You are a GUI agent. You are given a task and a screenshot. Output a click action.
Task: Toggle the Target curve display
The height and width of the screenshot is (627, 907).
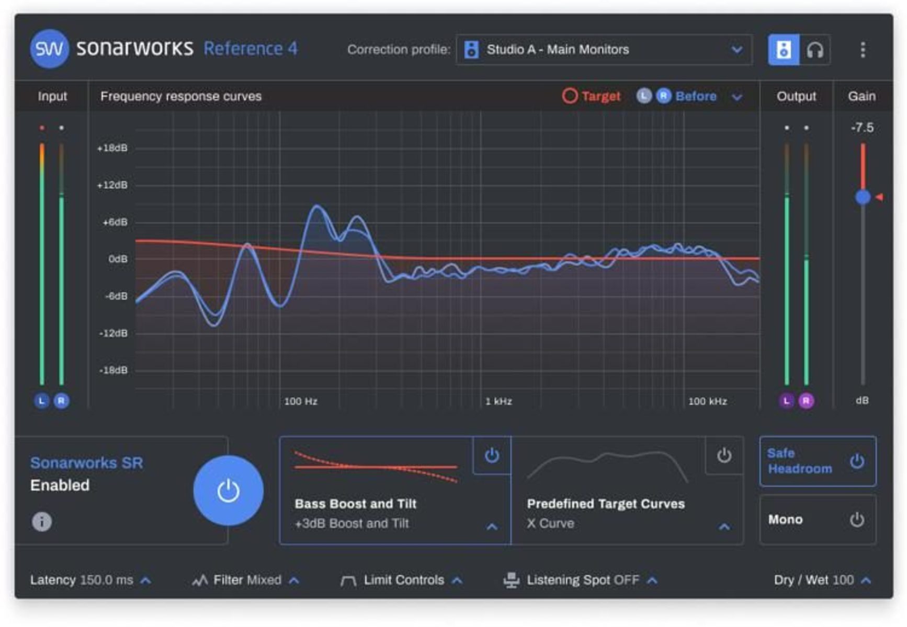tap(591, 96)
